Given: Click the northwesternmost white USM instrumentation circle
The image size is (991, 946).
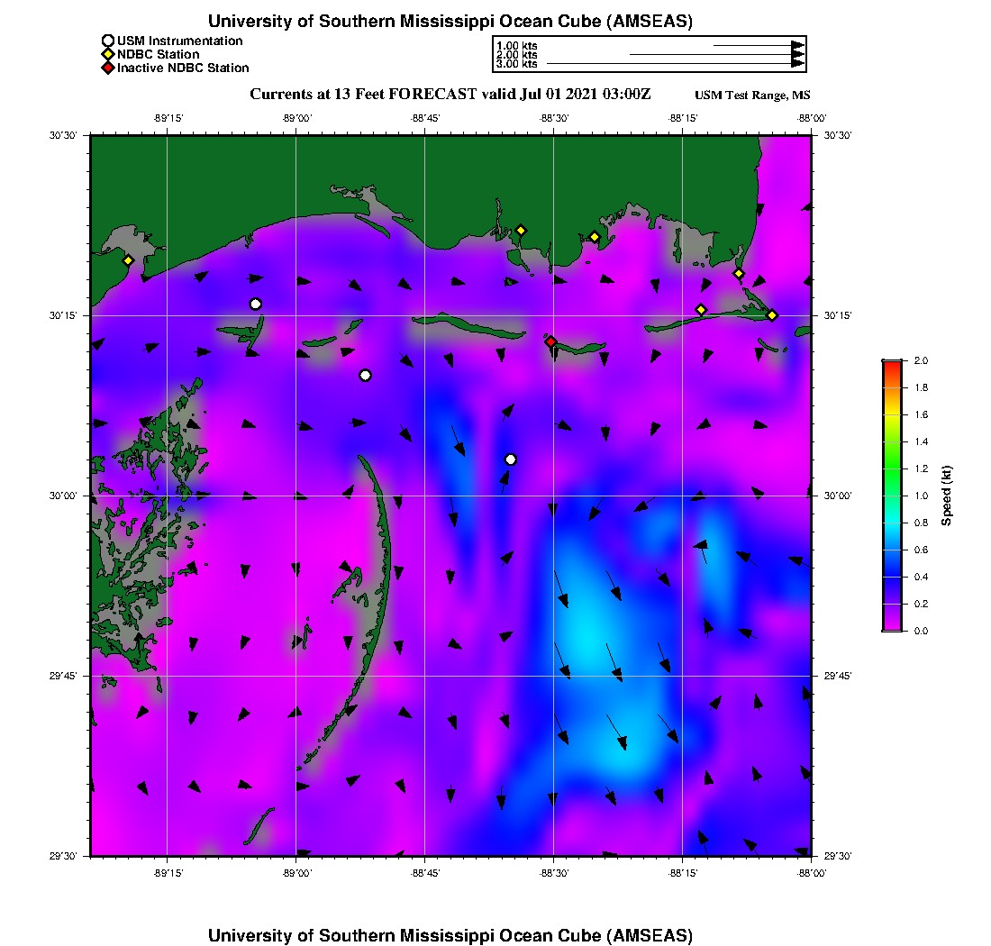Looking at the screenshot, I should [x=256, y=304].
